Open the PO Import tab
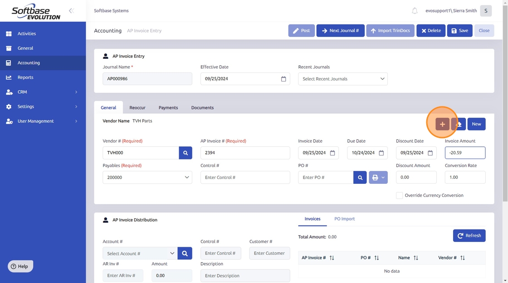Screen dimensions: 508x283 click(344, 219)
